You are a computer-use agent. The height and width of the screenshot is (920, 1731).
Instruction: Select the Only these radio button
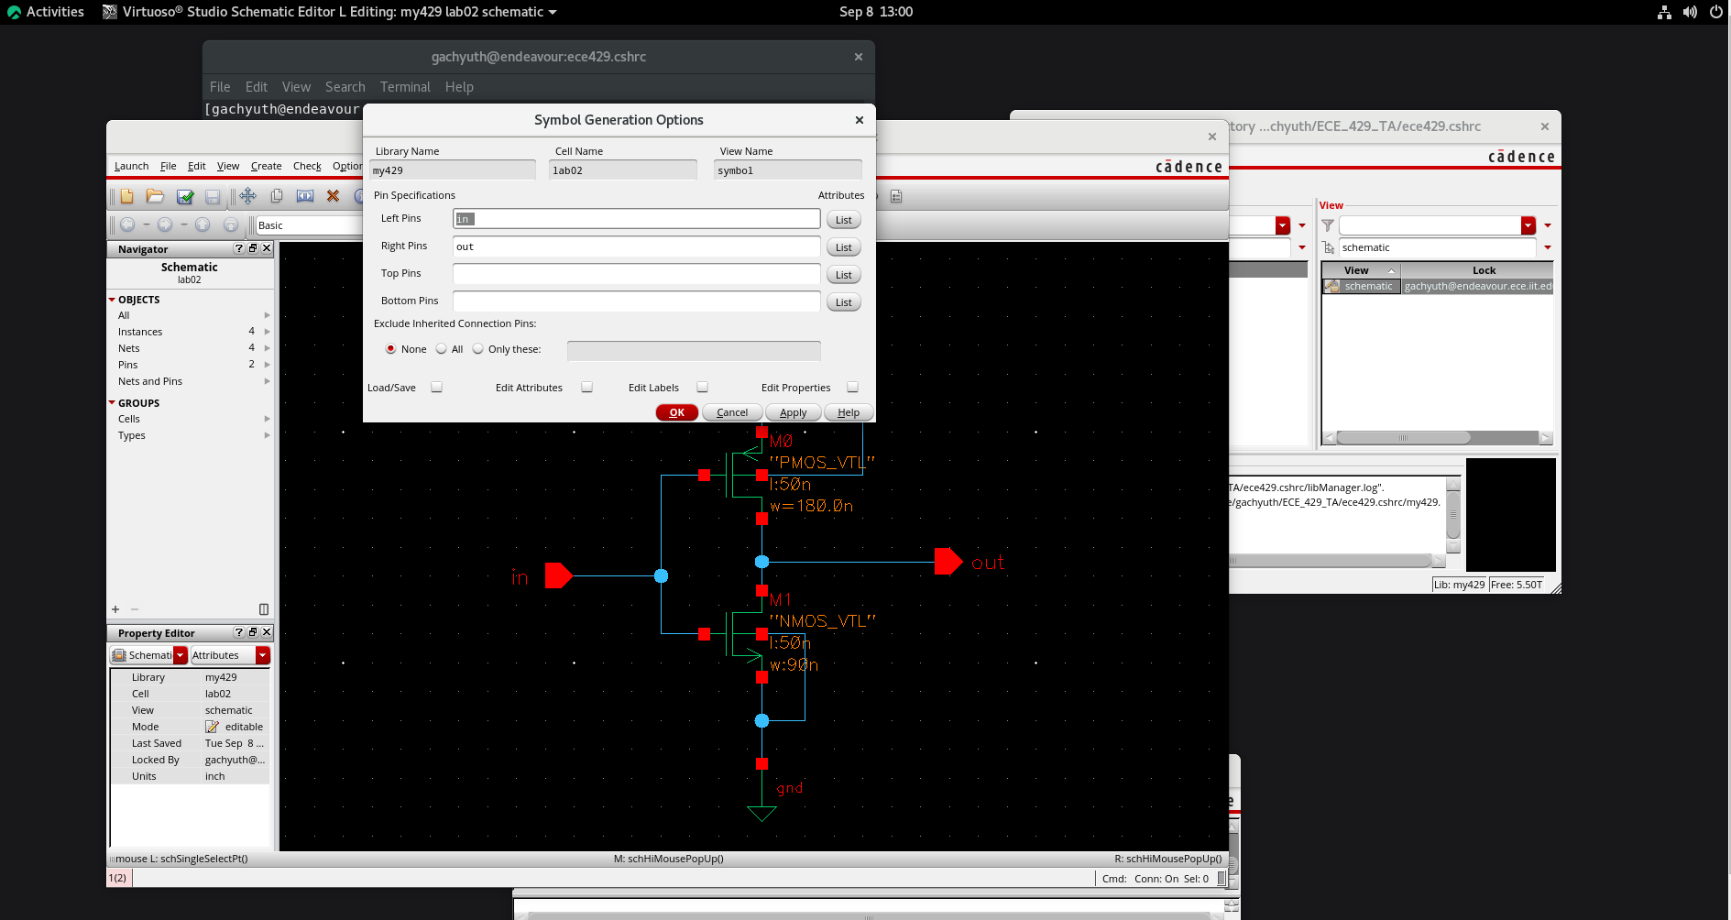(x=477, y=349)
